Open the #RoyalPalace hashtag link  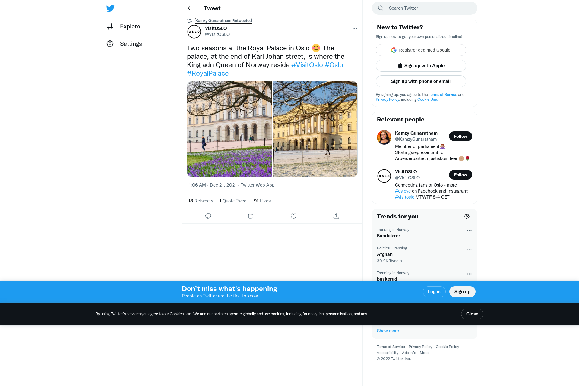coord(208,74)
